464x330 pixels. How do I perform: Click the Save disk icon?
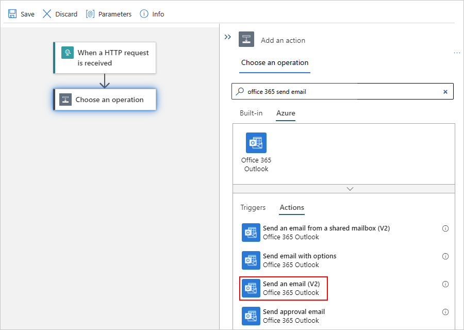pos(12,14)
